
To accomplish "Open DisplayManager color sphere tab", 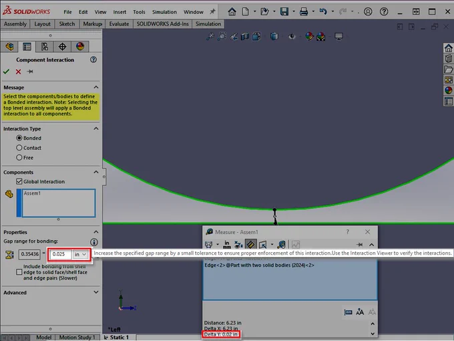I will pyautogui.click(x=80, y=46).
